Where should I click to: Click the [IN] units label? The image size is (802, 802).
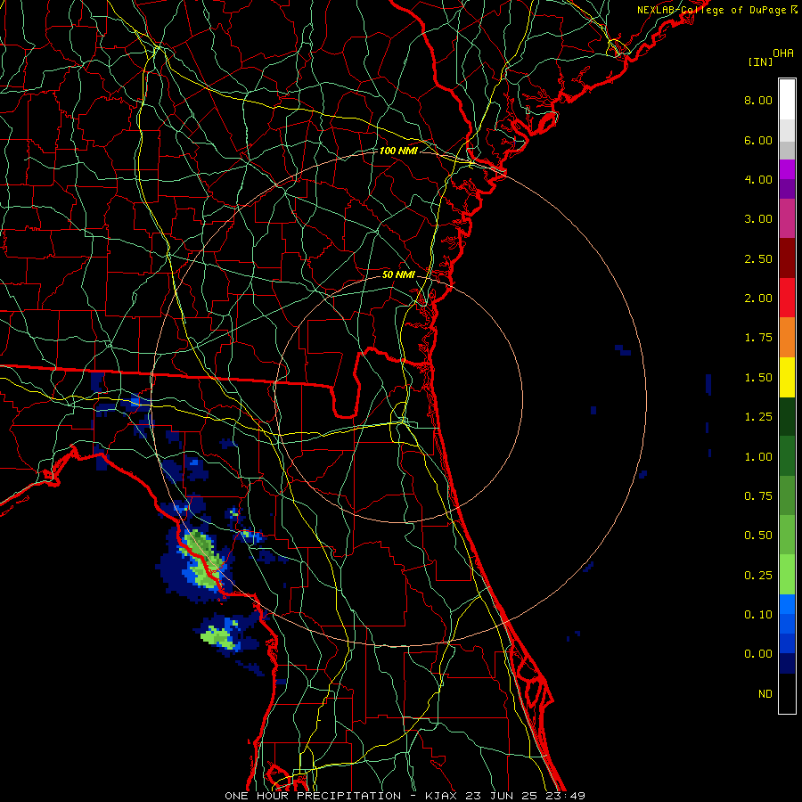pyautogui.click(x=760, y=61)
